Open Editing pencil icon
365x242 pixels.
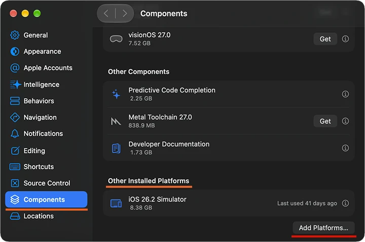15,151
